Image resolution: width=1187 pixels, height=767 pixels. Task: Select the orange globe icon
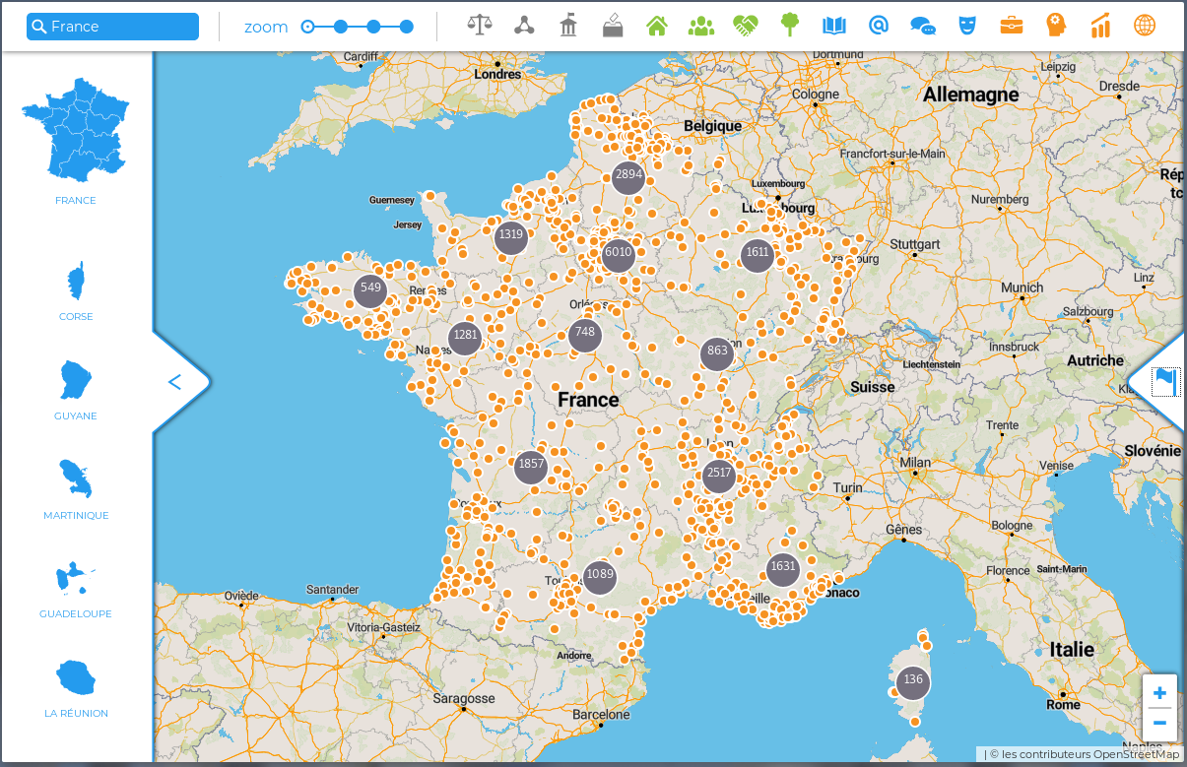(1145, 26)
